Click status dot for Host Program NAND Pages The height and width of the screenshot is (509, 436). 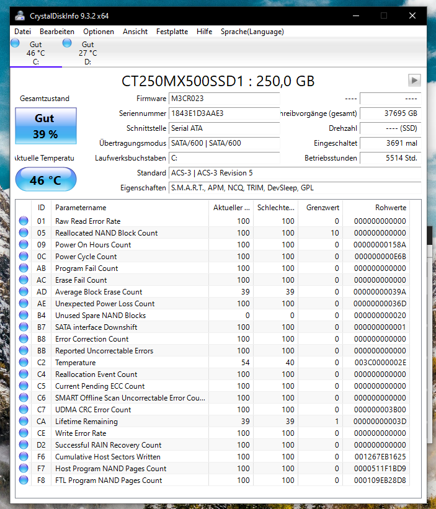pyautogui.click(x=24, y=468)
